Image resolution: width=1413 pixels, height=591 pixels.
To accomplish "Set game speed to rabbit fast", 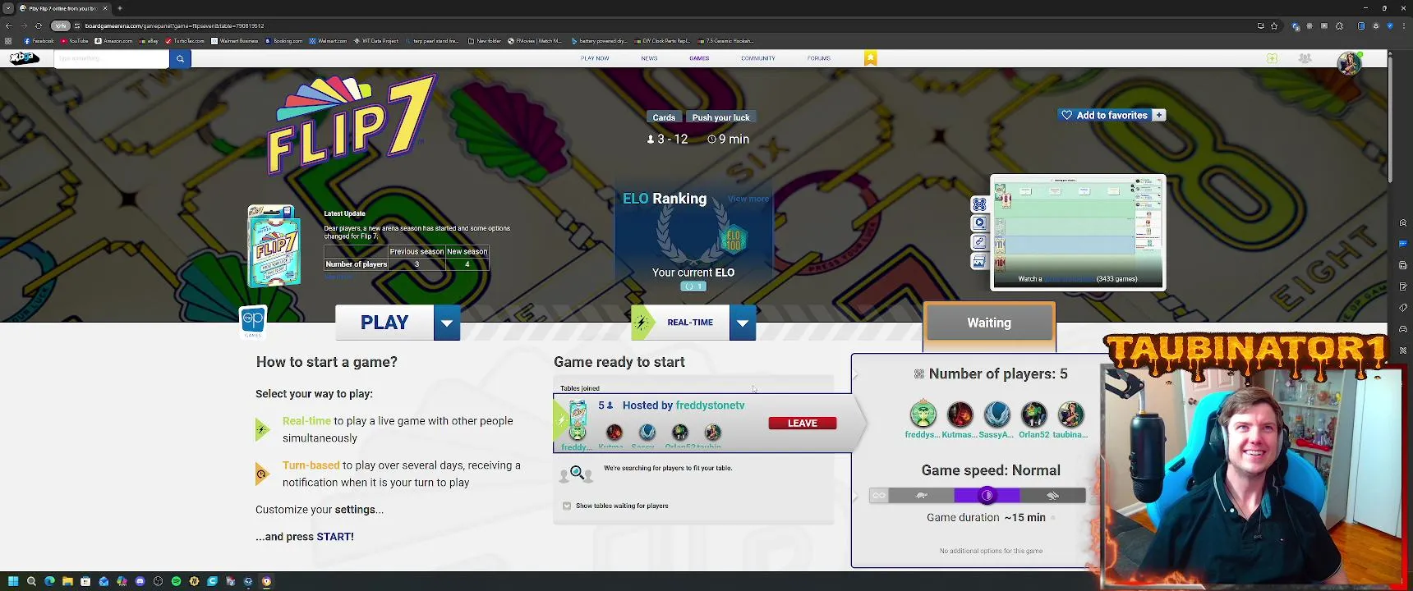I will [x=1053, y=495].
